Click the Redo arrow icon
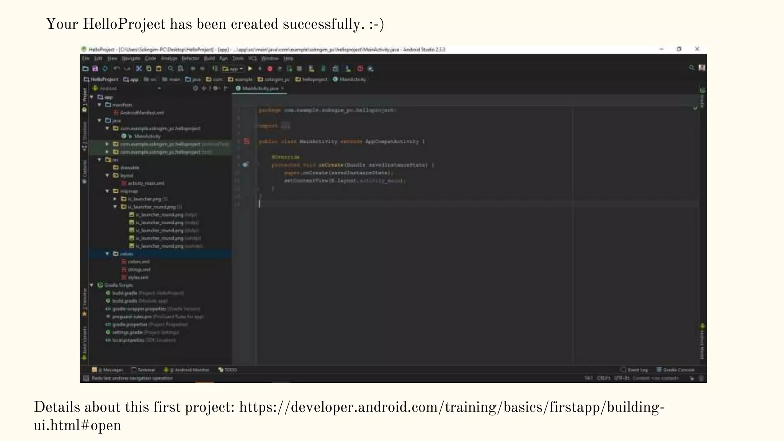This screenshot has height=441, width=784. click(127, 69)
